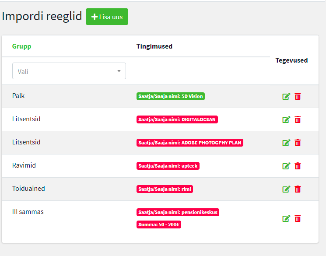Click the apteek condition badge

168,166
